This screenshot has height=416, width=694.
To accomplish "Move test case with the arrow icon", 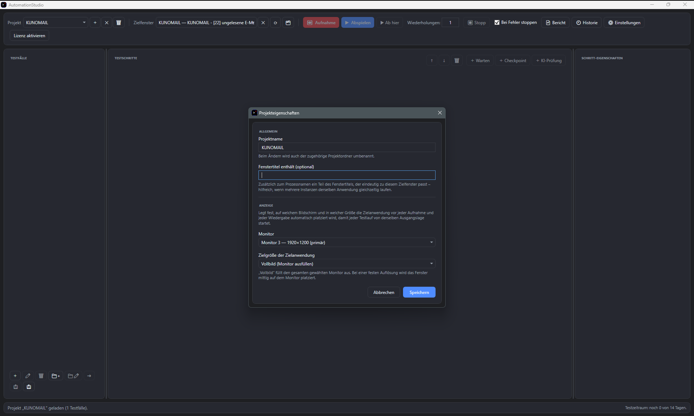I will (89, 376).
